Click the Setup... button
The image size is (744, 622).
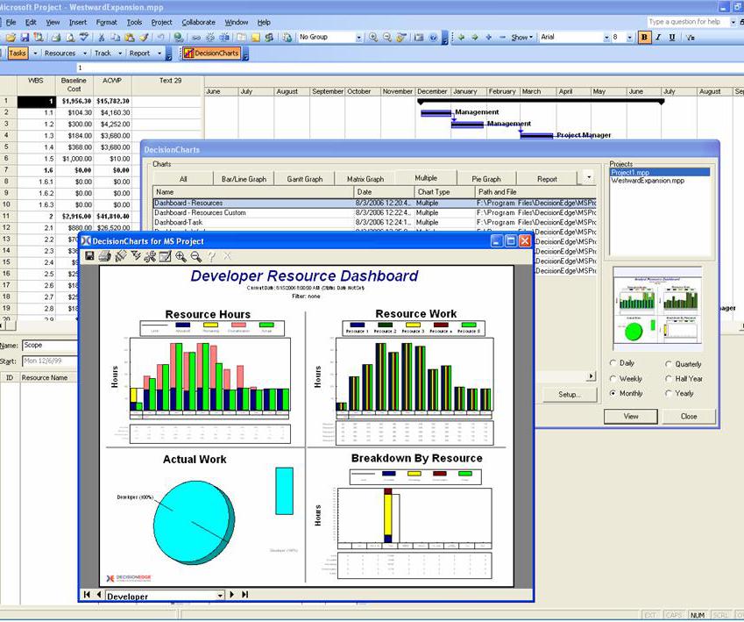(570, 395)
